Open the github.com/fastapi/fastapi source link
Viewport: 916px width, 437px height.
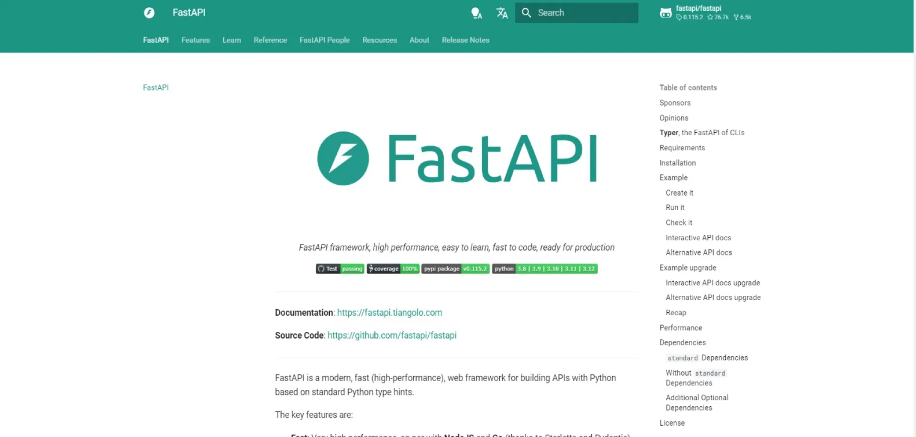(392, 335)
